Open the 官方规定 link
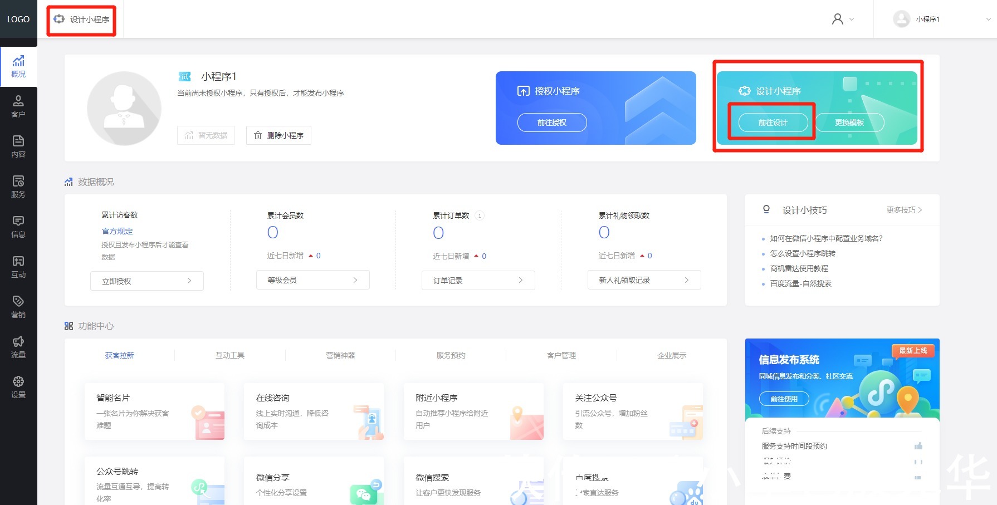997x505 pixels. [x=117, y=231]
